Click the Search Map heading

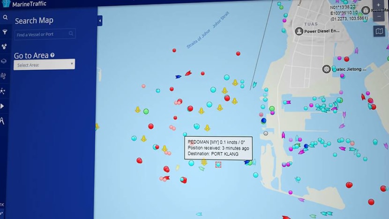pyautogui.click(x=34, y=21)
